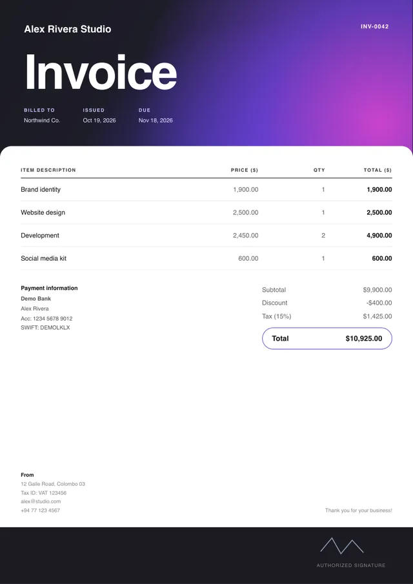Image resolution: width=413 pixels, height=584 pixels.
Task: Click the large Invoice title
Action: (x=101, y=72)
